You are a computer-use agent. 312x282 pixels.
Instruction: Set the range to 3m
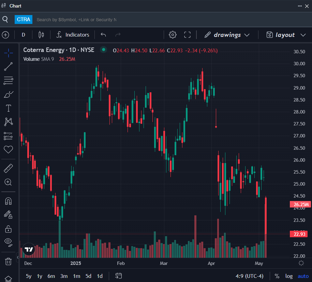(x=64, y=276)
